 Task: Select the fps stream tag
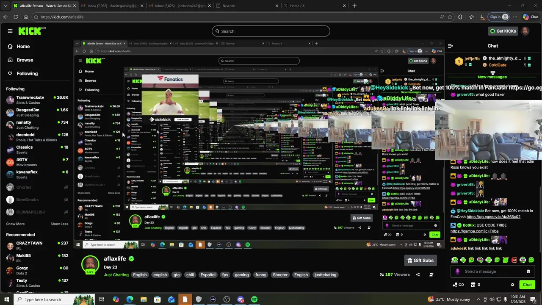[225, 275]
